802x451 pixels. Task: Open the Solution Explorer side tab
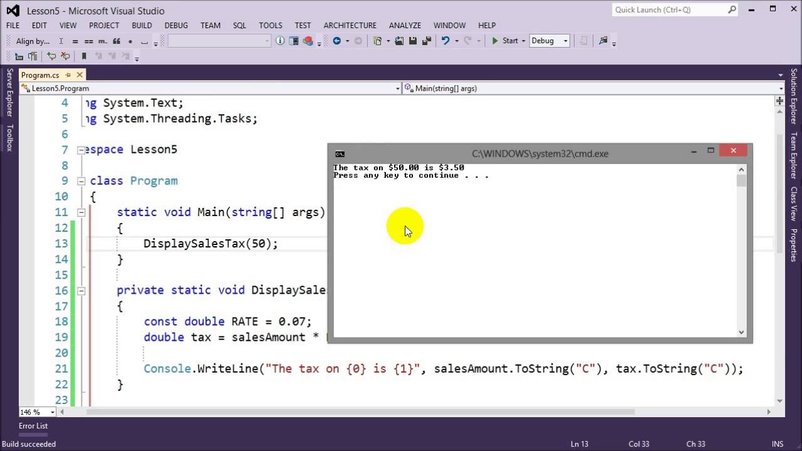coord(793,96)
